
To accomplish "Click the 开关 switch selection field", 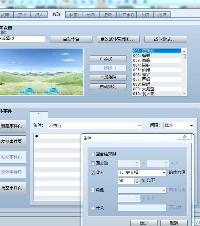I will point(142,208).
